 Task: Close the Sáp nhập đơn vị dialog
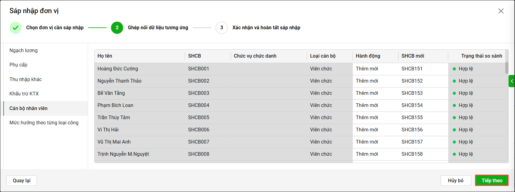click(501, 11)
